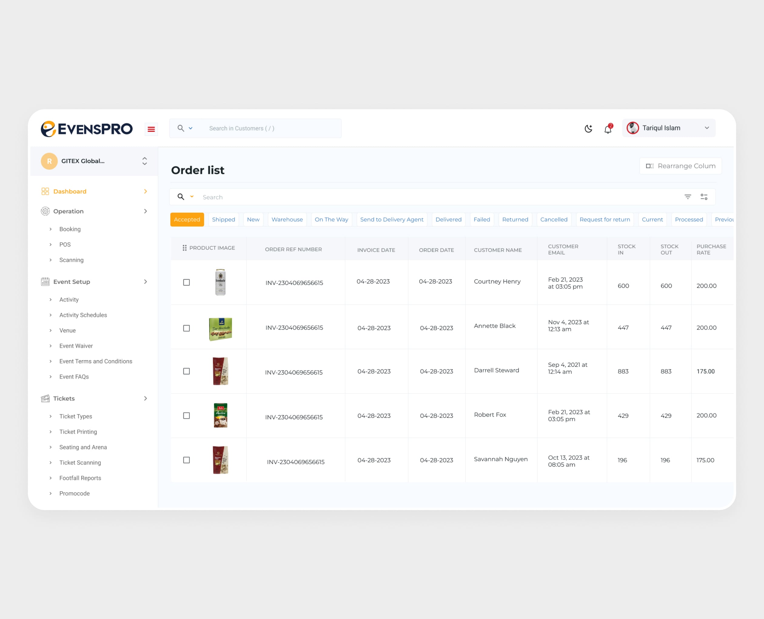Click the Dashboard grid icon in sidebar

[45, 191]
